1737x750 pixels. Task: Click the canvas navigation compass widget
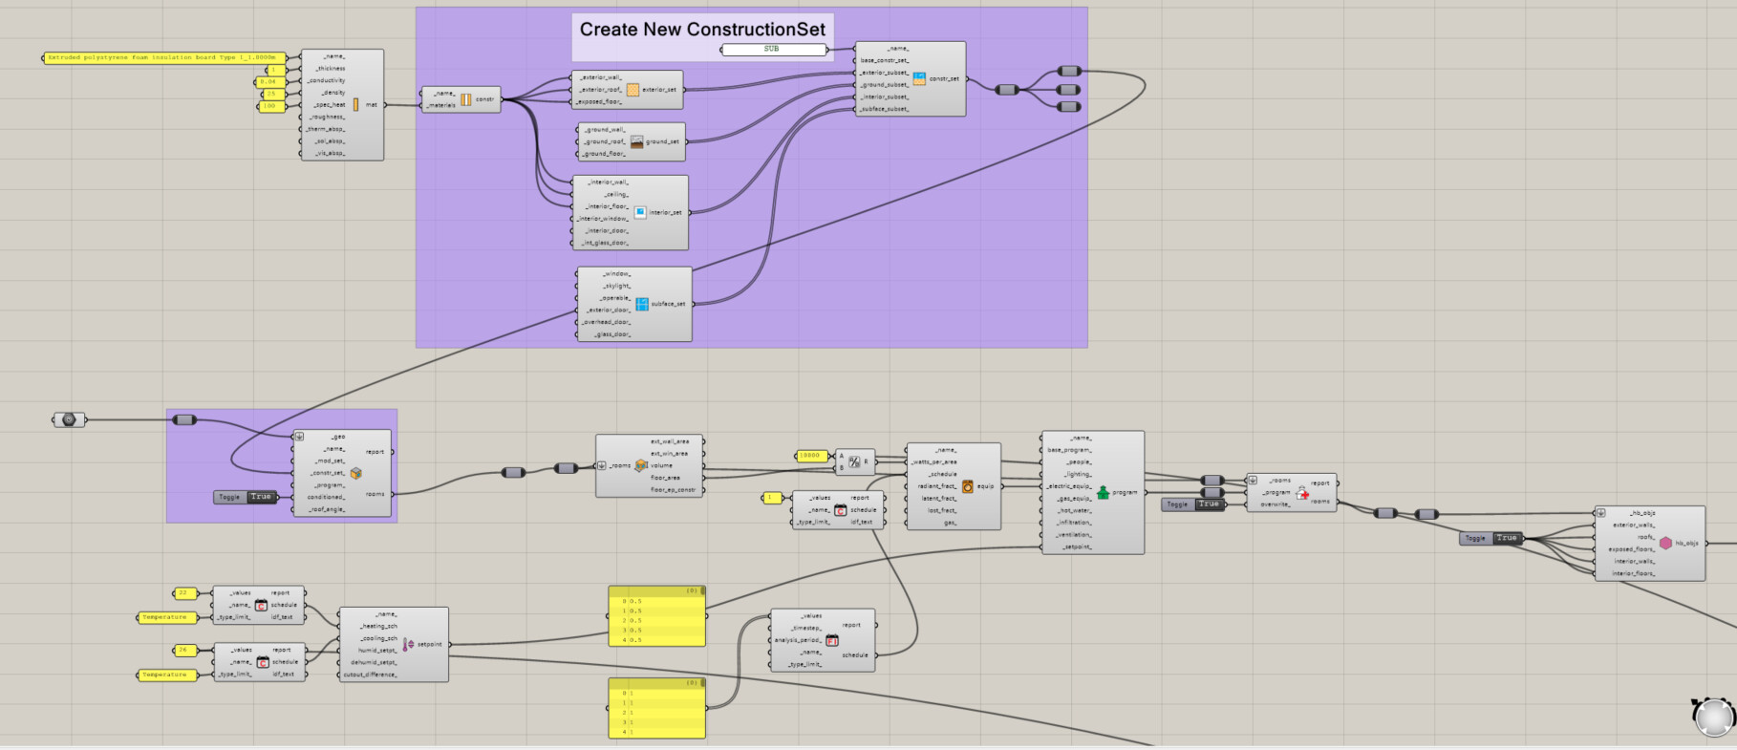coord(1713,717)
